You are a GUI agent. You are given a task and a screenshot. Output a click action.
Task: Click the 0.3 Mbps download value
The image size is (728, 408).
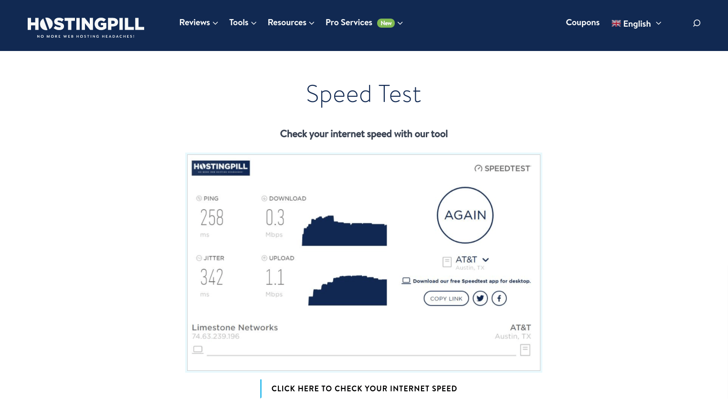coord(275,218)
